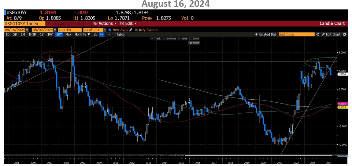Viewport: 352px width, 166px height.
Task: Select the Max range tab
Action: 68,34
